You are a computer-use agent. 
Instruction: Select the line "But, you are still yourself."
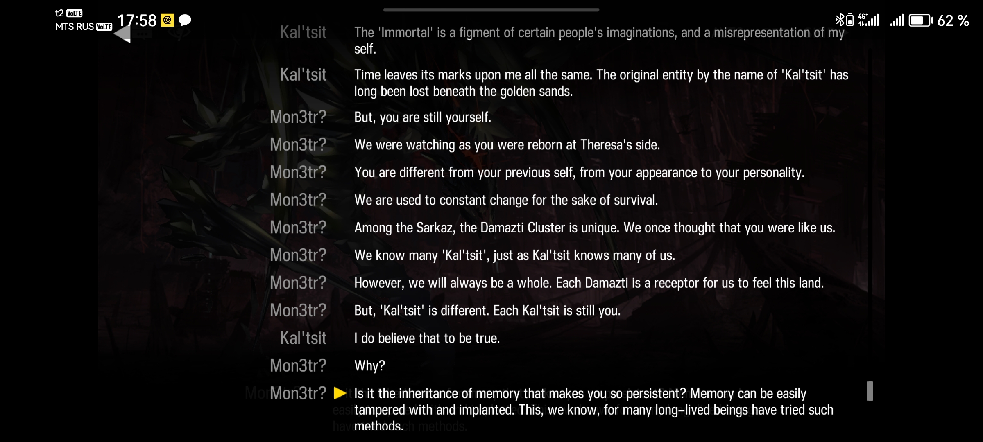tap(423, 117)
